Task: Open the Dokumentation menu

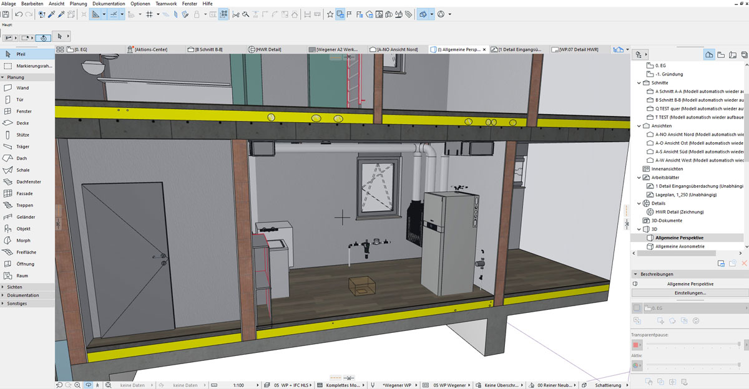Action: click(109, 4)
